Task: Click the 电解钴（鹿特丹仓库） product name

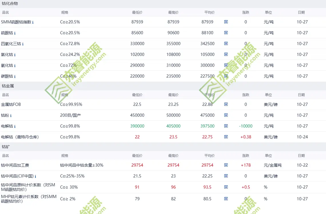Action: pyautogui.click(x=20, y=137)
